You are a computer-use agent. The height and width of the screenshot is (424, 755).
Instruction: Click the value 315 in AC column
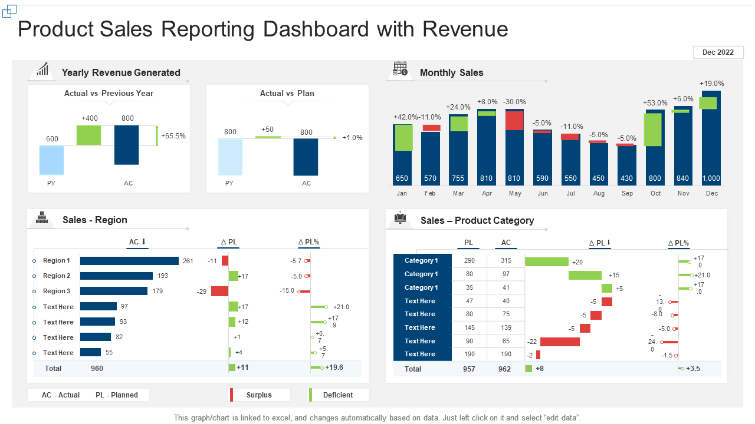[x=506, y=261]
